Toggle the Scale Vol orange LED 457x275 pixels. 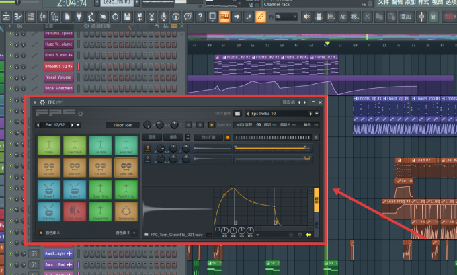coord(212,125)
